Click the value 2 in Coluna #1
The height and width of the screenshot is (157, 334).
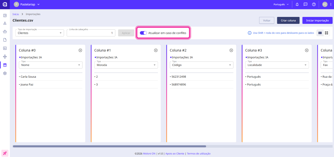click(x=96, y=77)
